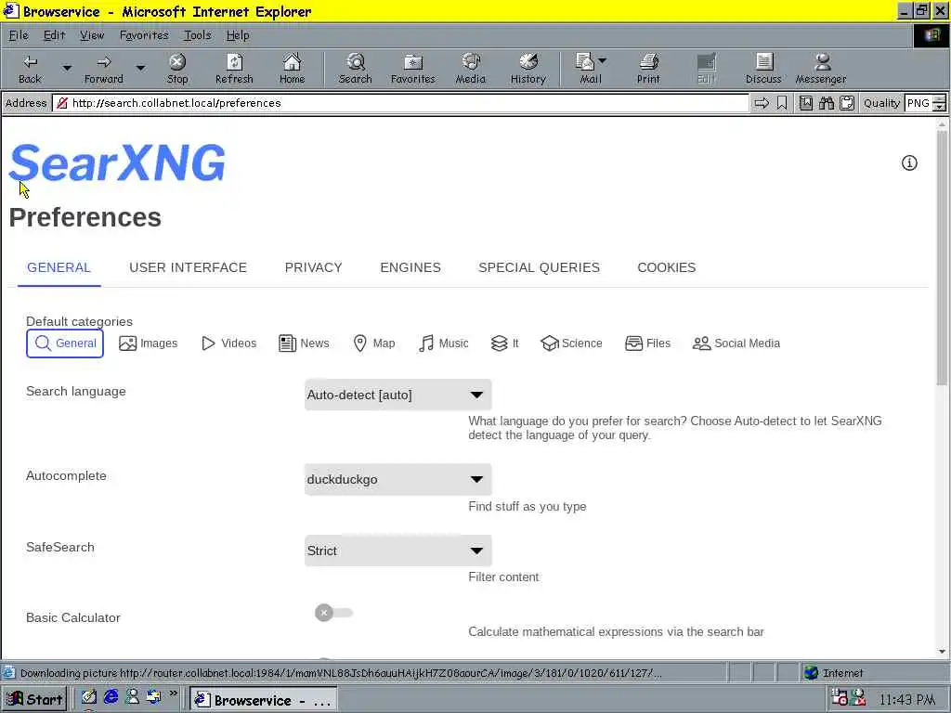Go back with the Back toolbar button
Viewport: 951px width, 713px height.
[x=30, y=69]
